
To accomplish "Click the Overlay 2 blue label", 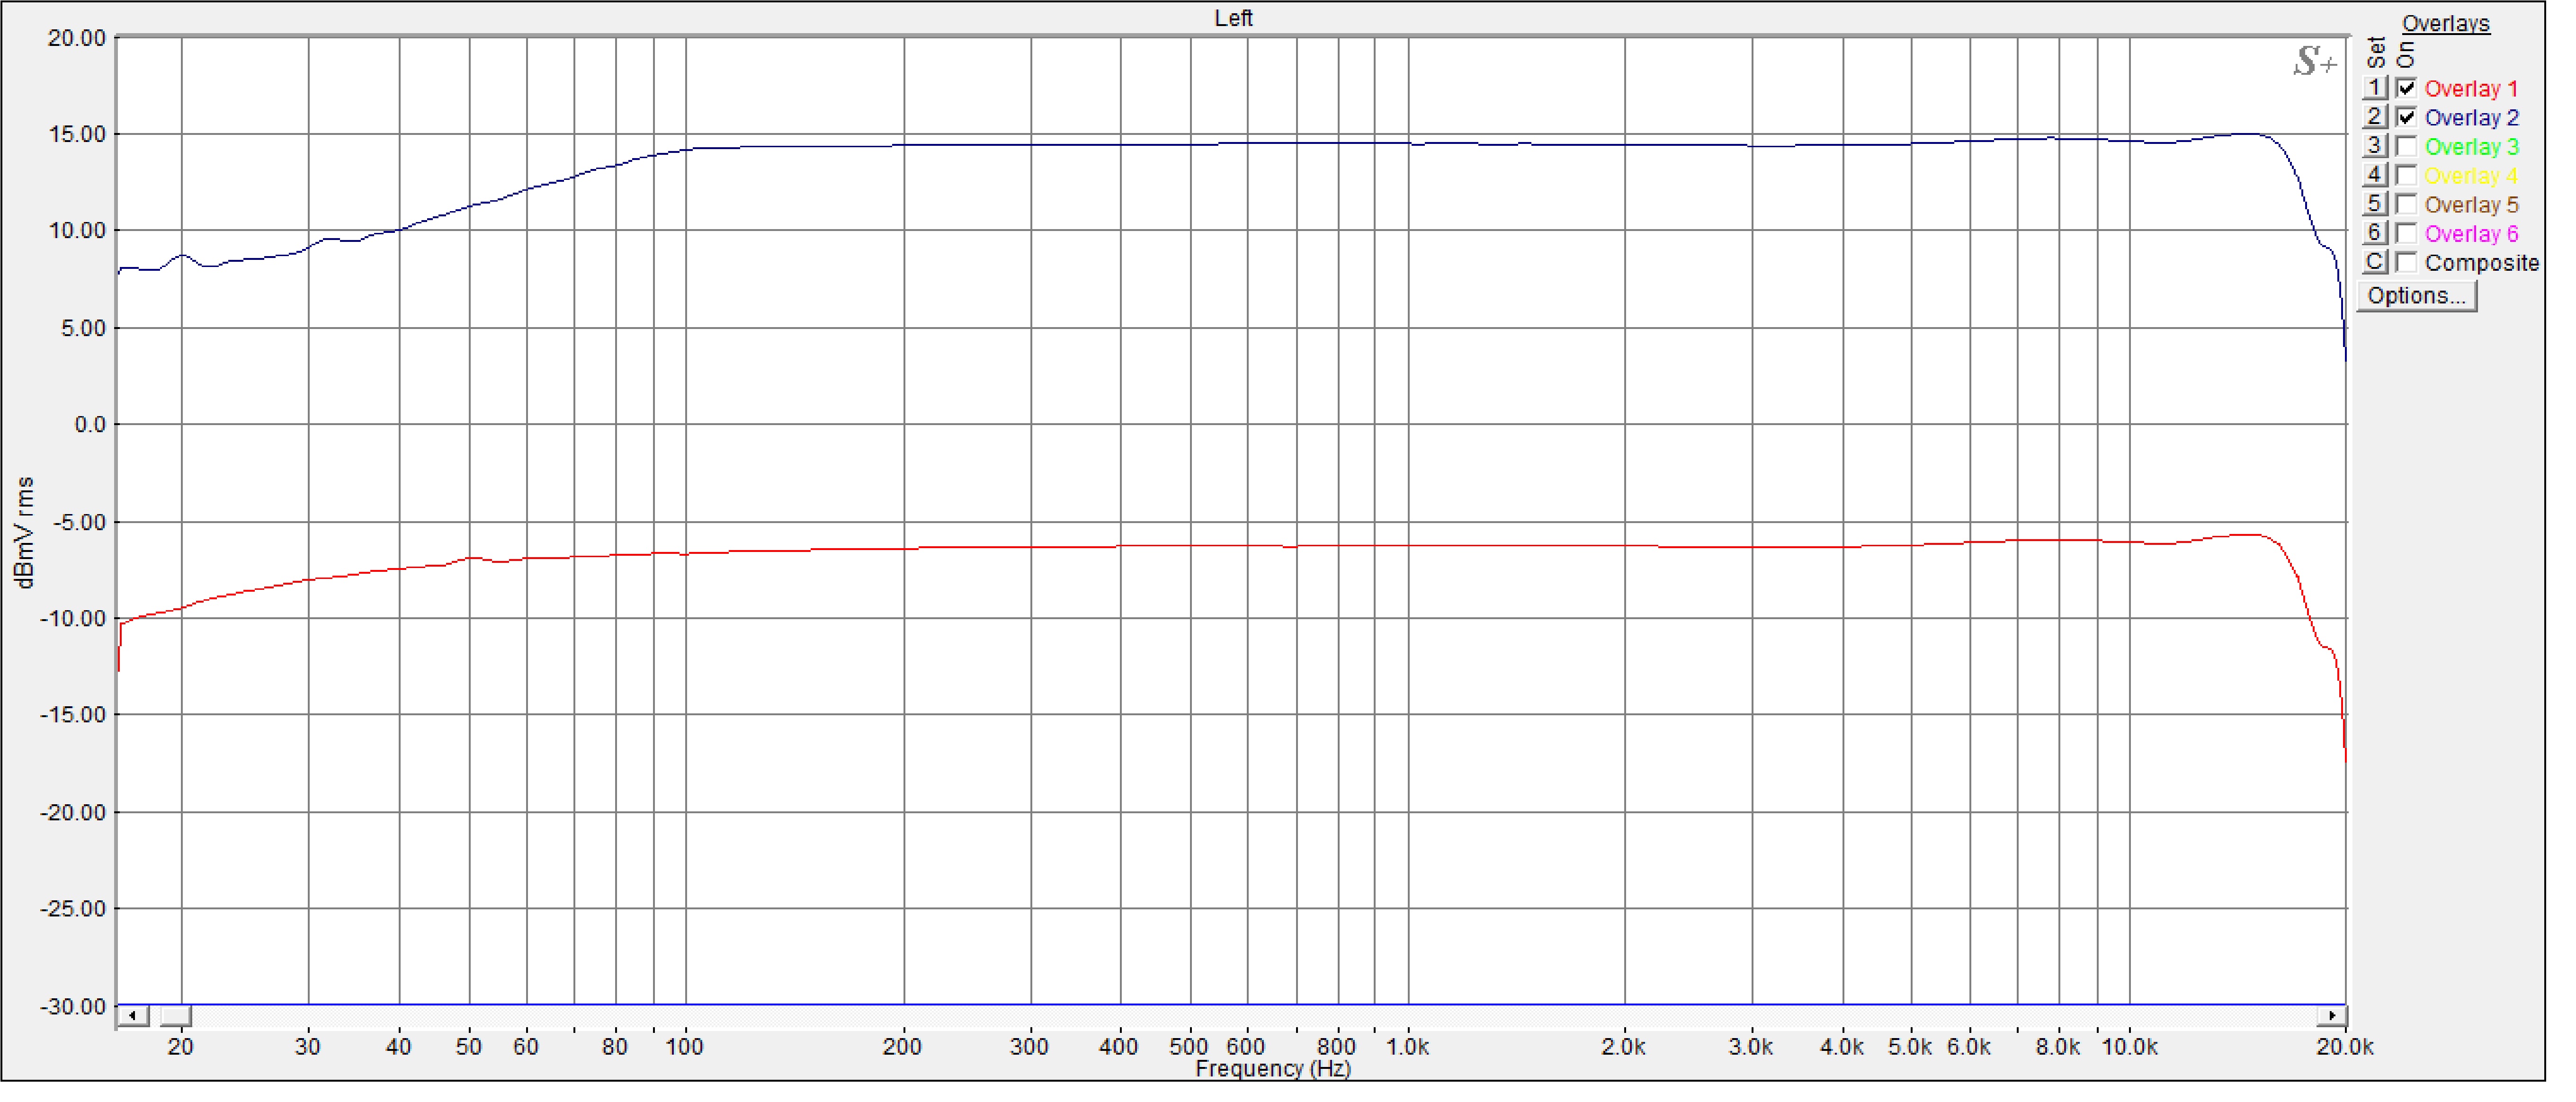I will (2471, 118).
